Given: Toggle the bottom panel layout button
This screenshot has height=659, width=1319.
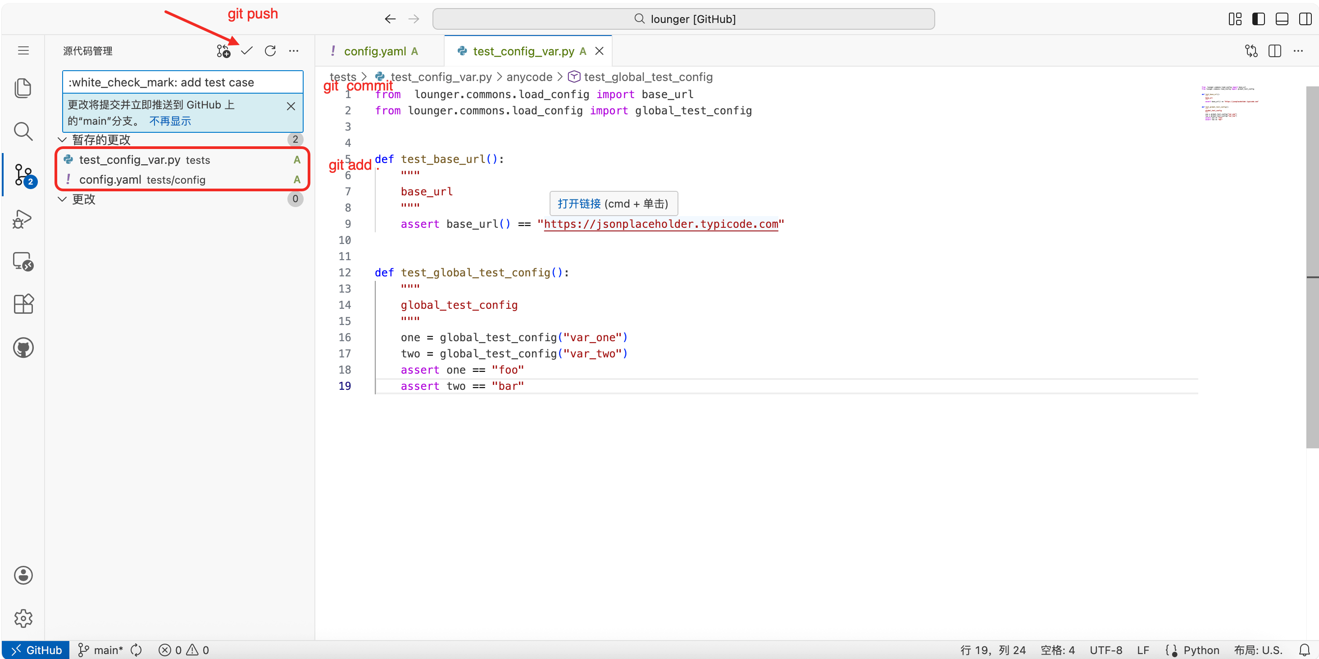Looking at the screenshot, I should pyautogui.click(x=1282, y=19).
